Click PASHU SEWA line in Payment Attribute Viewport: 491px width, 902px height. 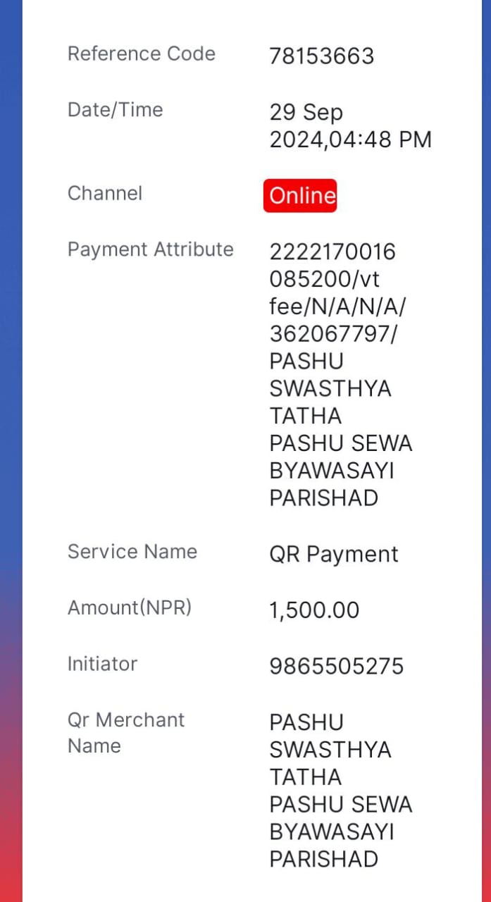tap(340, 443)
